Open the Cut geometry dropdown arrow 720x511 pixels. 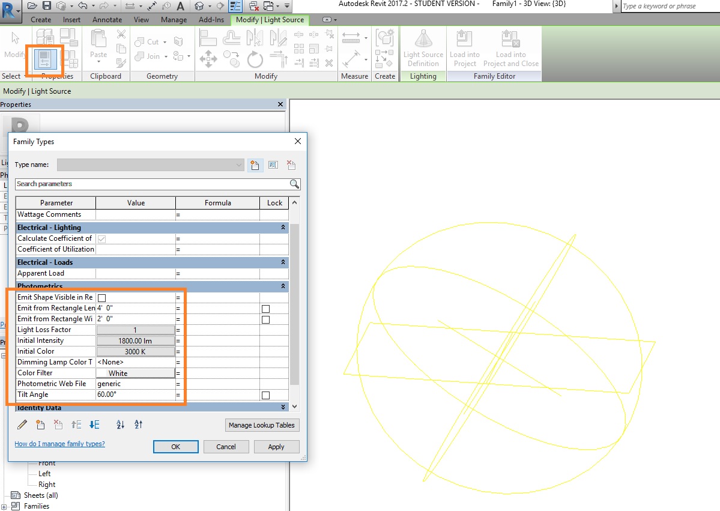165,42
